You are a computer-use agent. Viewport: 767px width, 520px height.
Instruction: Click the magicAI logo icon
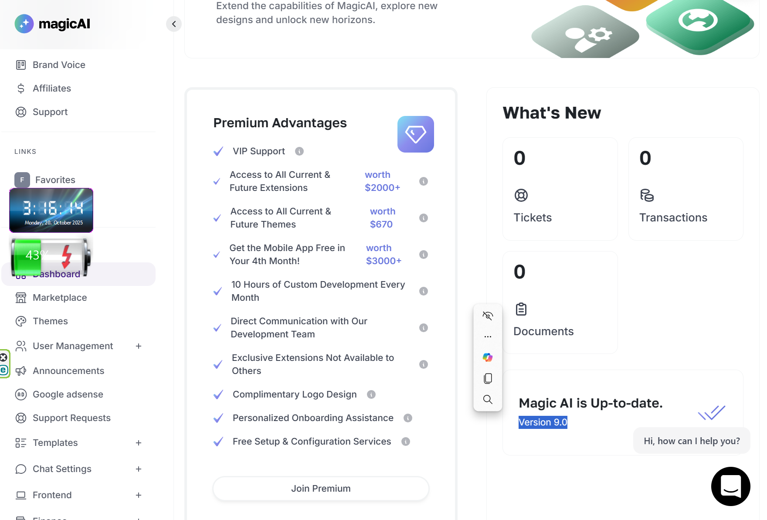click(24, 24)
